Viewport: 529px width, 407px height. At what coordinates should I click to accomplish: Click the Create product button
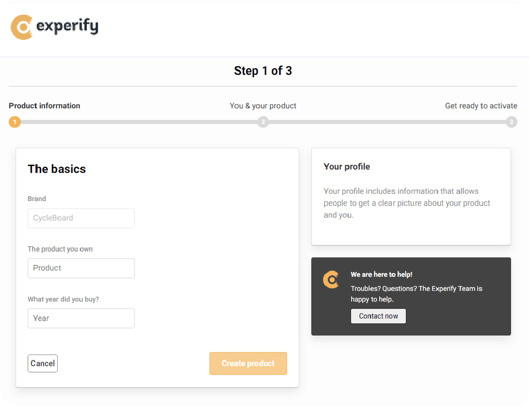pyautogui.click(x=248, y=363)
